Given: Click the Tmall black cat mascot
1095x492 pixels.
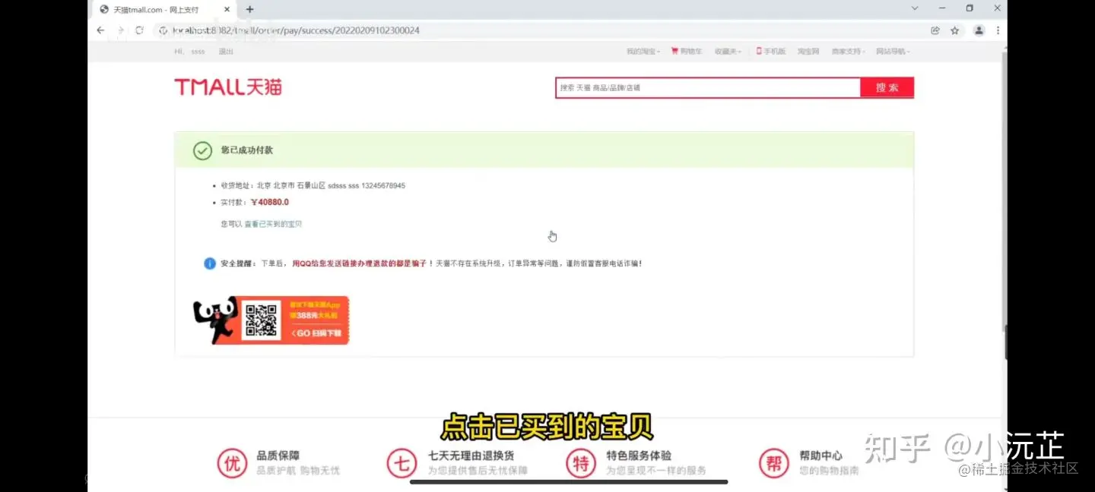Looking at the screenshot, I should [x=217, y=319].
